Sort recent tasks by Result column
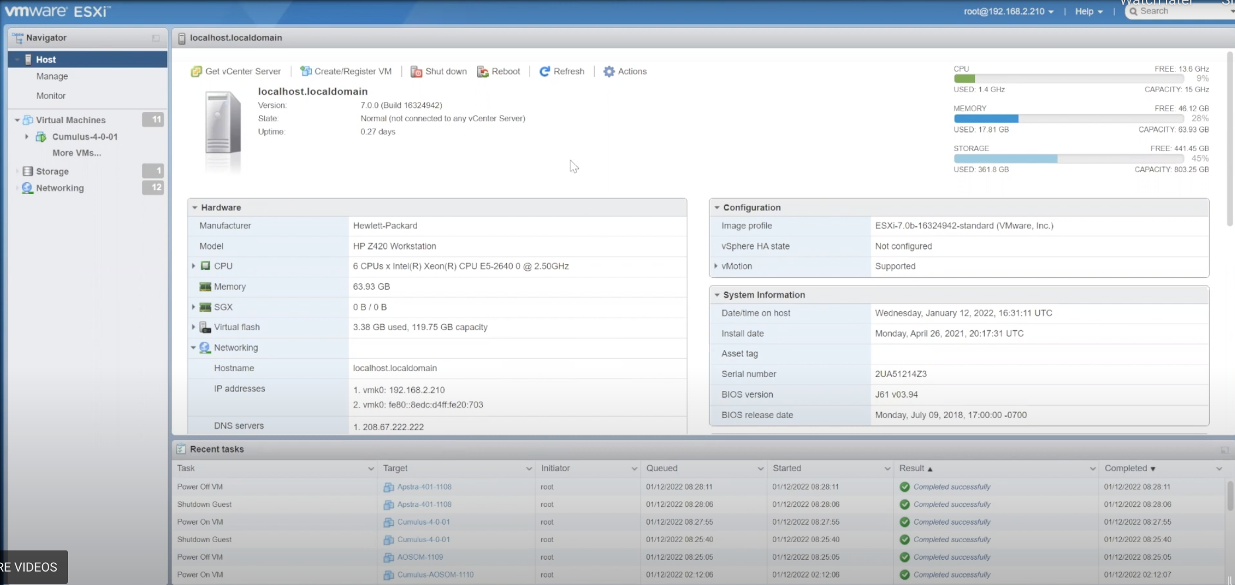Screen dimensions: 1235x585 tap(912, 468)
